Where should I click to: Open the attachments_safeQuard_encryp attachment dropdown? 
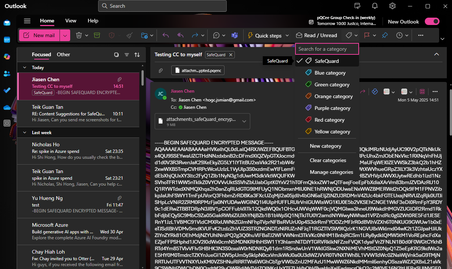[x=244, y=121]
